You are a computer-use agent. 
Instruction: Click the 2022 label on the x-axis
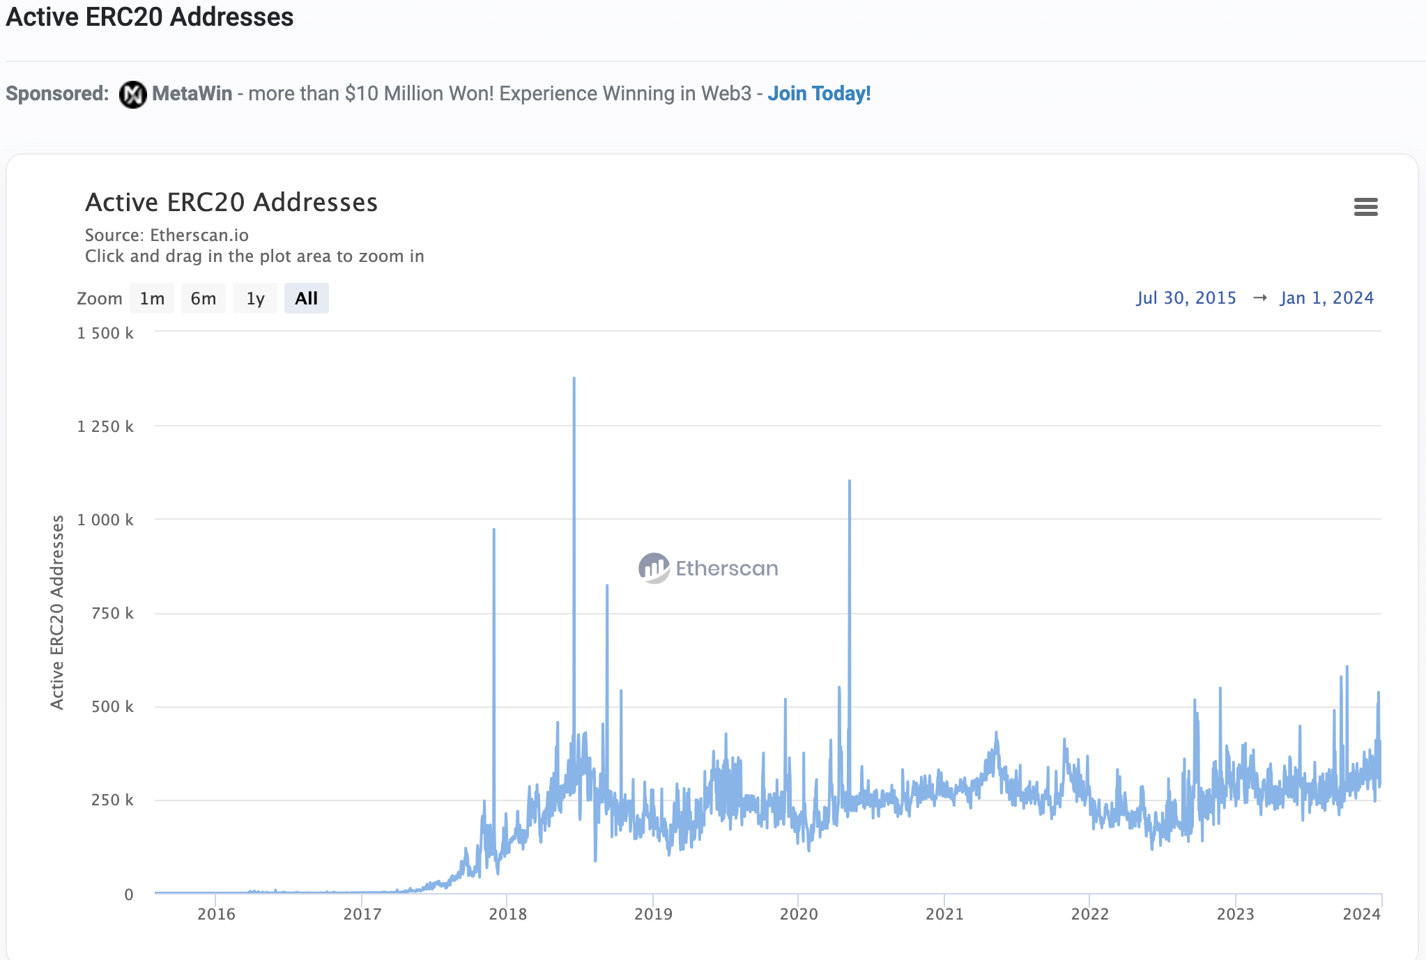pyautogui.click(x=1089, y=914)
